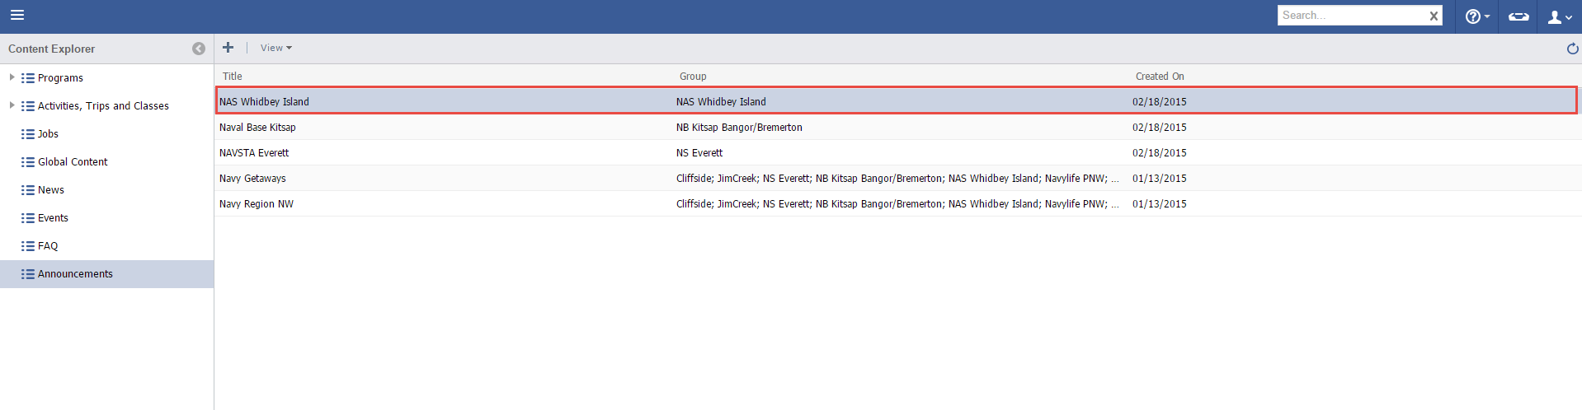Clear the search box with X
Image resolution: width=1582 pixels, height=410 pixels.
pyautogui.click(x=1434, y=16)
